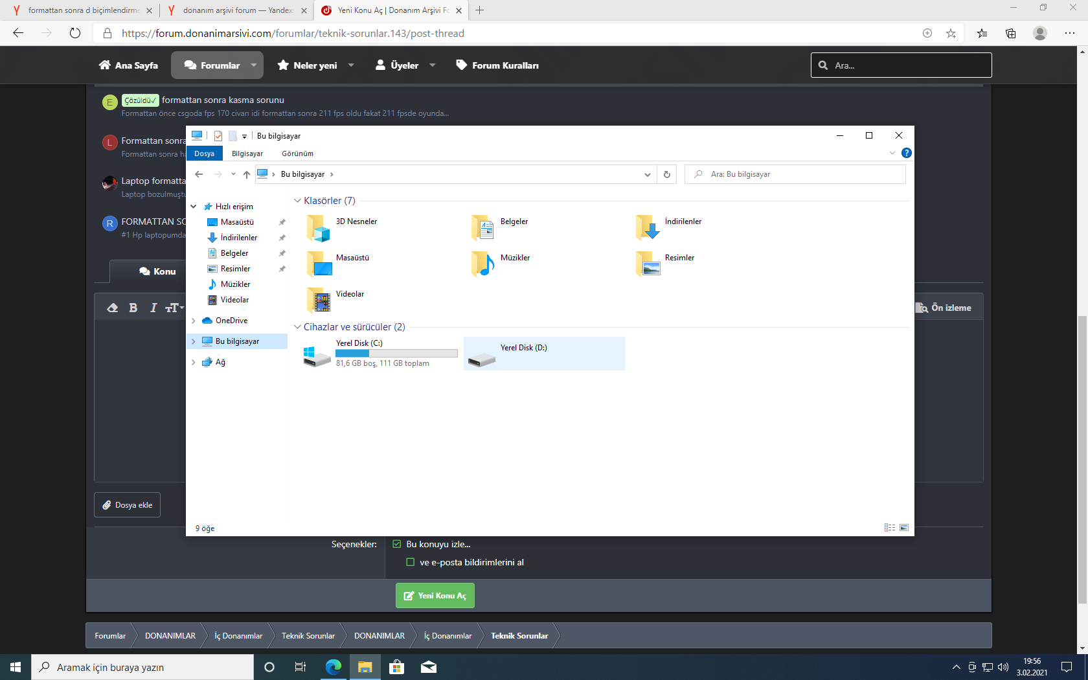
Task: Open the Masaüstü folder in Klasörler
Action: (x=319, y=264)
